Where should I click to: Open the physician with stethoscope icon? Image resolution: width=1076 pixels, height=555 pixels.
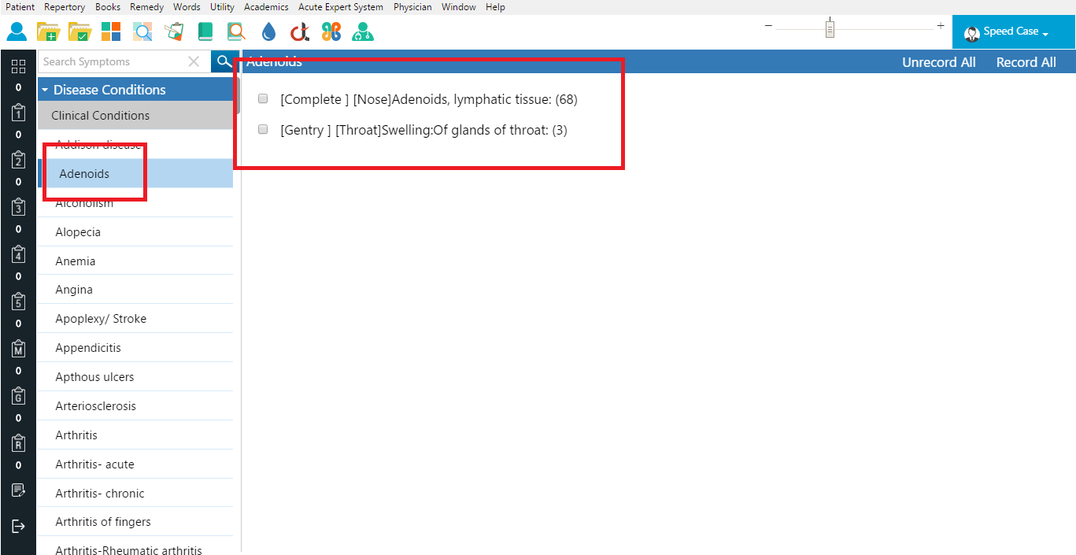(363, 31)
